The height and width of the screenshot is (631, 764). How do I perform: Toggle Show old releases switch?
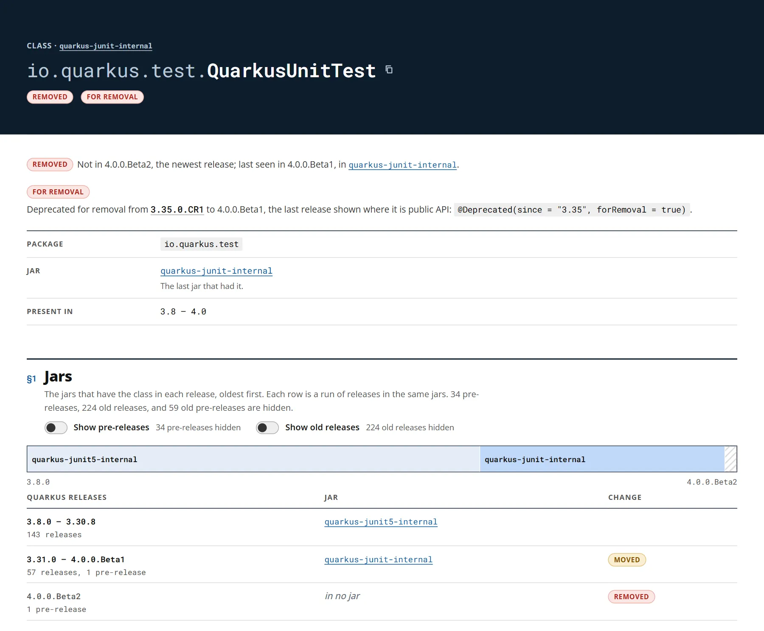pos(267,427)
